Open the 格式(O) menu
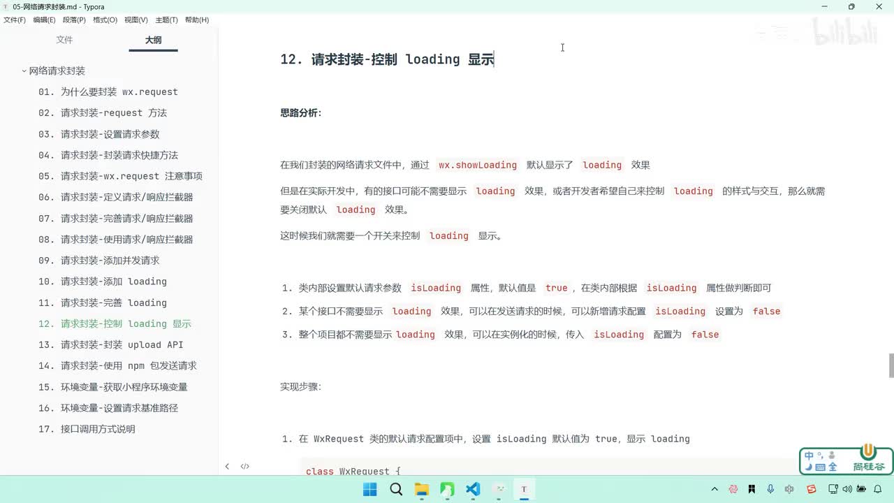The width and height of the screenshot is (894, 503). click(105, 20)
